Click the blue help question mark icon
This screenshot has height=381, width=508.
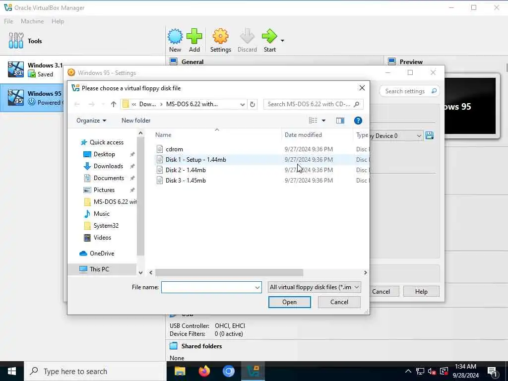pos(358,121)
